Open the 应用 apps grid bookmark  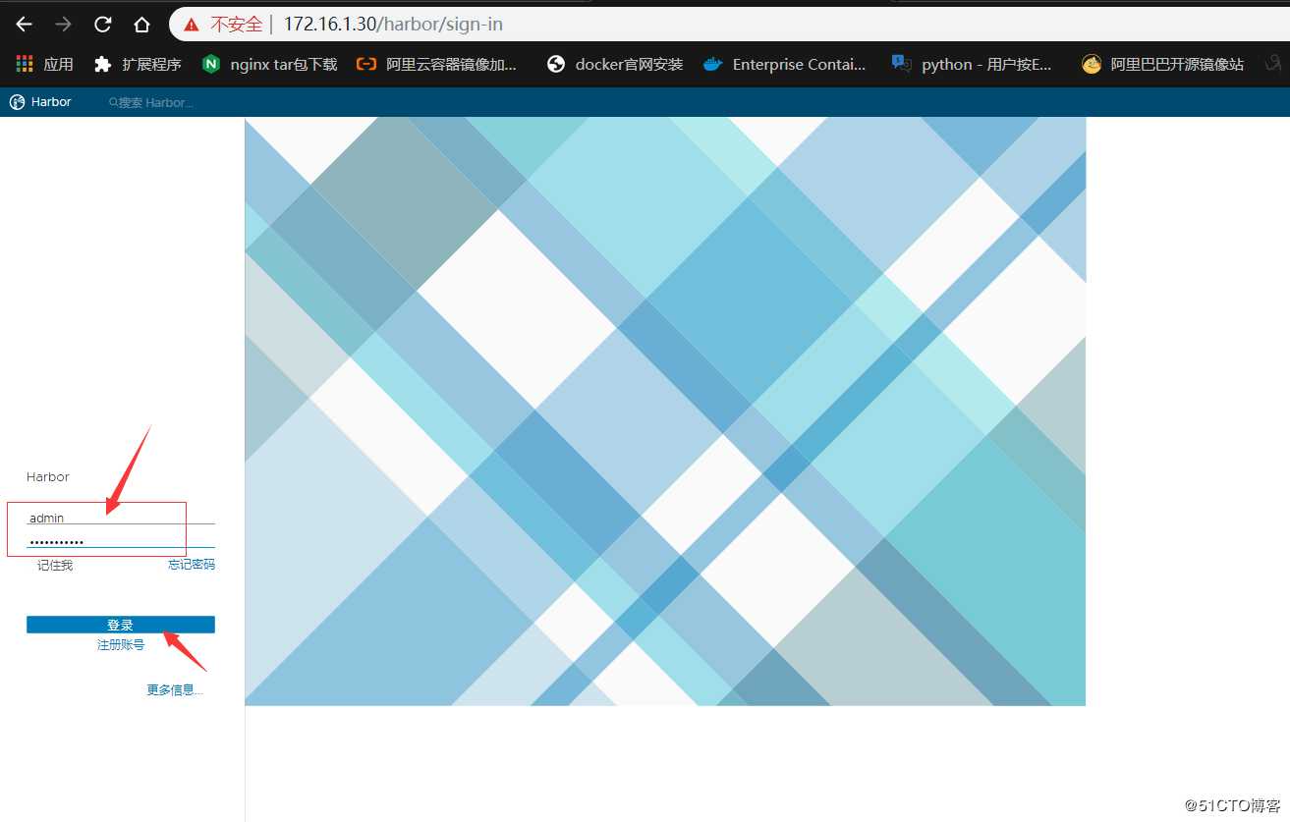(45, 64)
